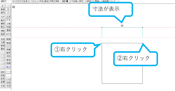This screenshot has height=91, width=175.
Task: Select the 外変 tool
Action: (3, 86)
